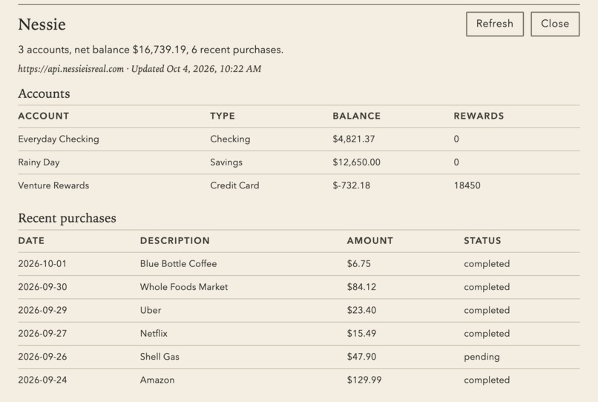Select the Netflix purchase

298,334
